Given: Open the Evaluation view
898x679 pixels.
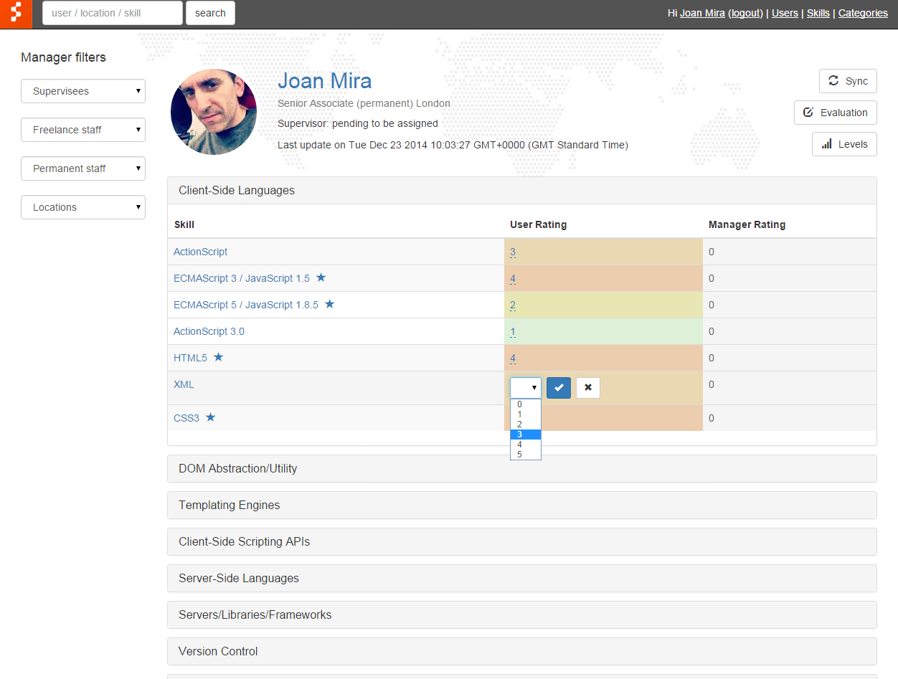Looking at the screenshot, I should (836, 113).
